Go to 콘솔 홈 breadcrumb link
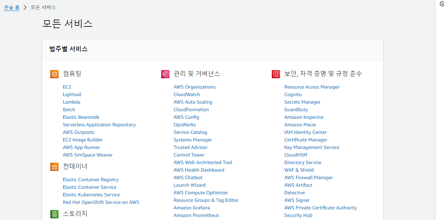This screenshot has height=220, width=444. 11,7
